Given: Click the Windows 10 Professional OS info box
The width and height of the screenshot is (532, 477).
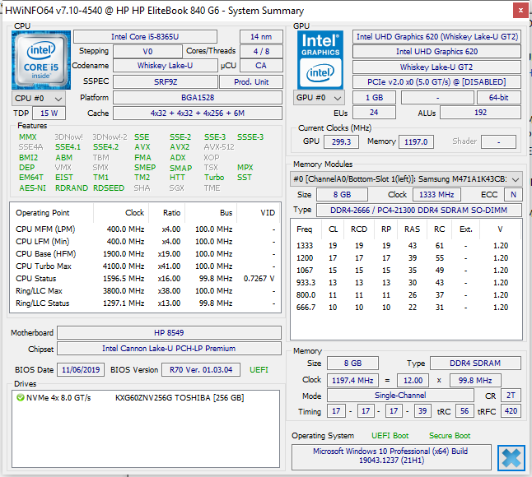Looking at the screenshot, I should [393, 459].
